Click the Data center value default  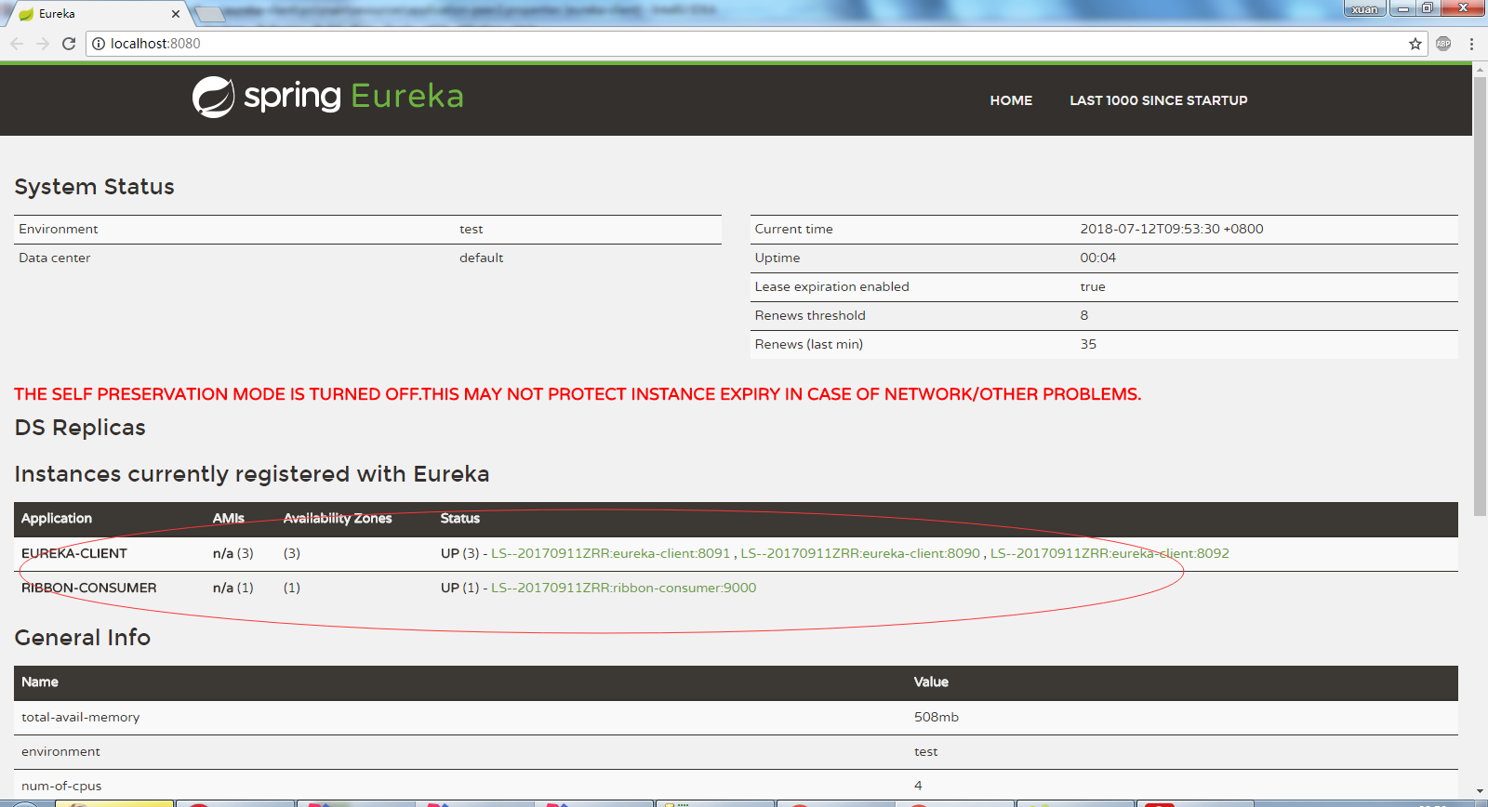click(482, 258)
